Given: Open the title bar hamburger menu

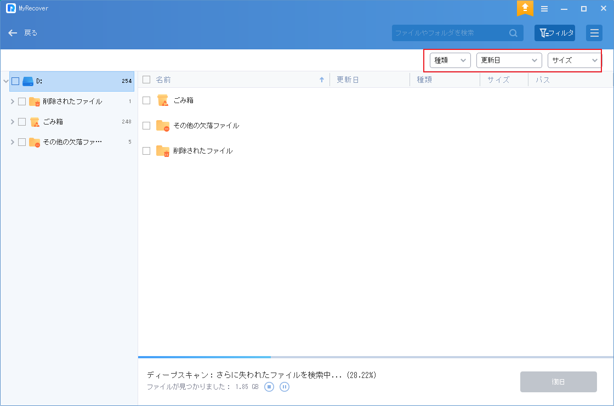Looking at the screenshot, I should tap(544, 9).
